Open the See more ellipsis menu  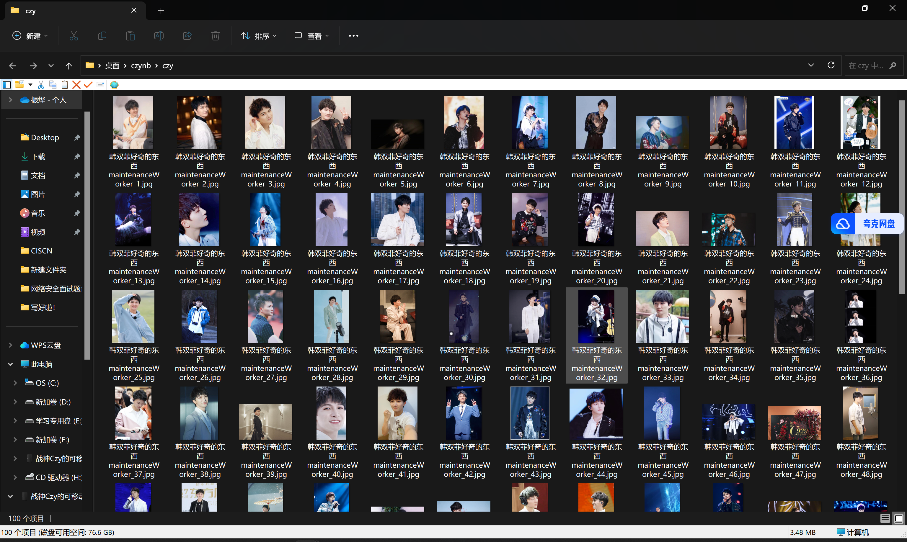[353, 36]
